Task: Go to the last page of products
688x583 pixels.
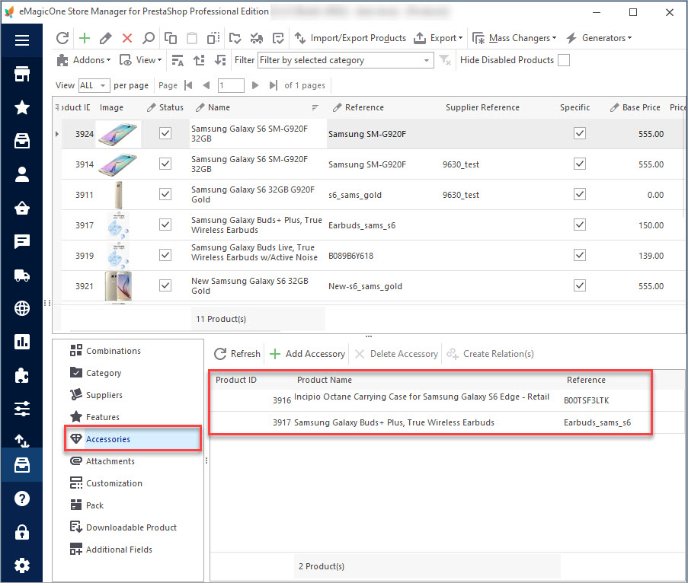Action: click(273, 85)
